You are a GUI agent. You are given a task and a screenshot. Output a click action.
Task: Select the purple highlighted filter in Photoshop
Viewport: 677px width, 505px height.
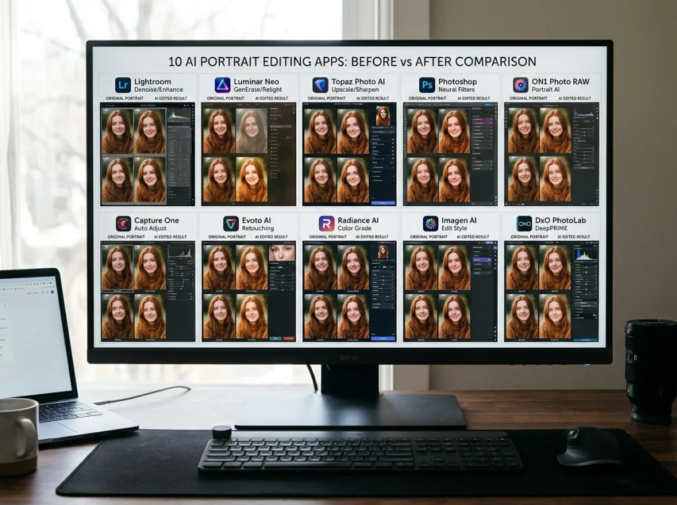(x=483, y=122)
